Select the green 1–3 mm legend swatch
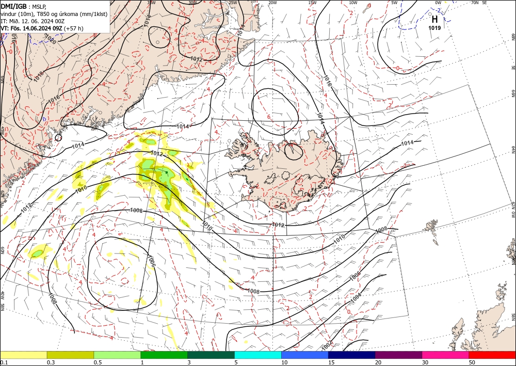516x366 pixels. [164, 355]
